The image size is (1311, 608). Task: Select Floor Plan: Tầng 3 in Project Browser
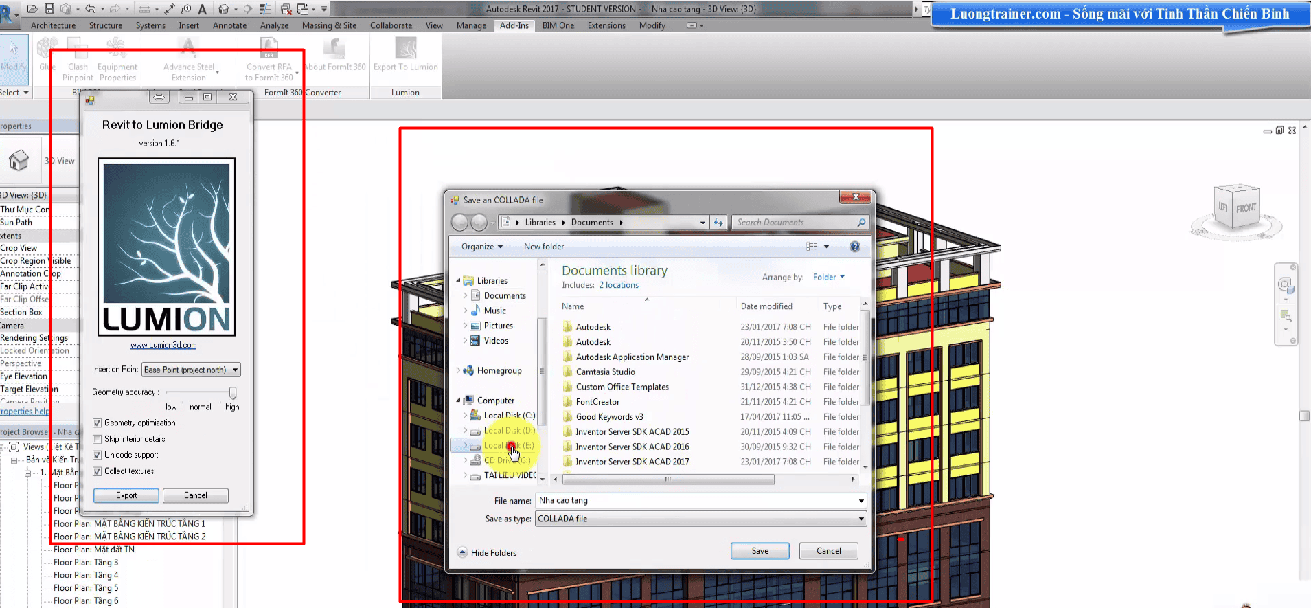(x=86, y=562)
